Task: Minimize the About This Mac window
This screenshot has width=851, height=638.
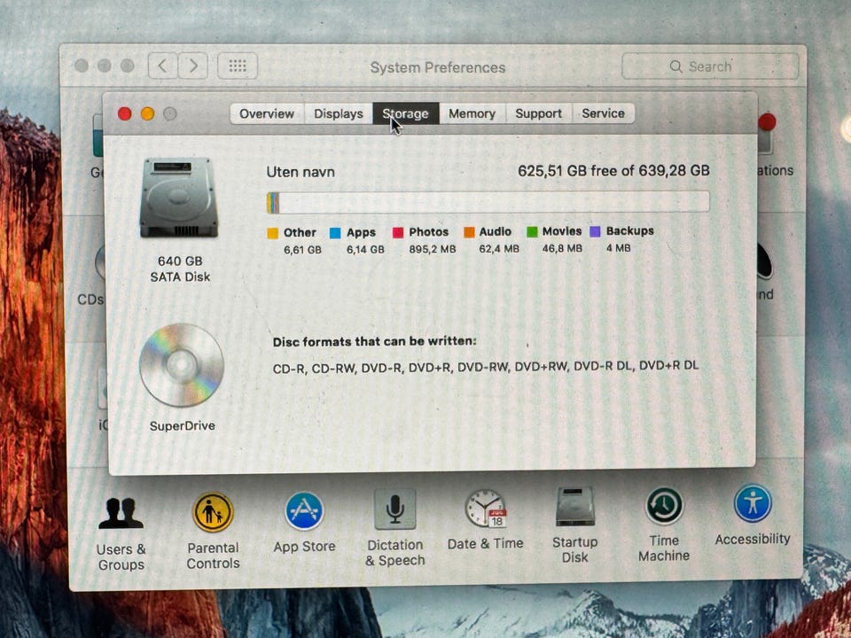Action: 148,113
